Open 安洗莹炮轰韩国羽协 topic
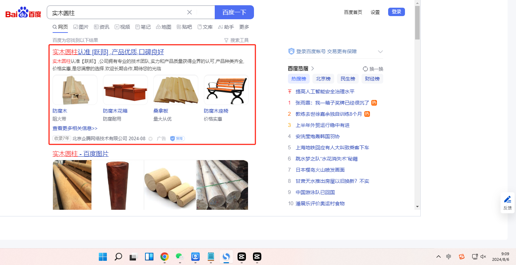This screenshot has height=265, width=516. point(318,136)
